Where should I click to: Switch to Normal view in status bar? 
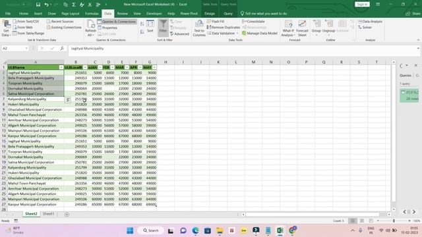[352, 221]
